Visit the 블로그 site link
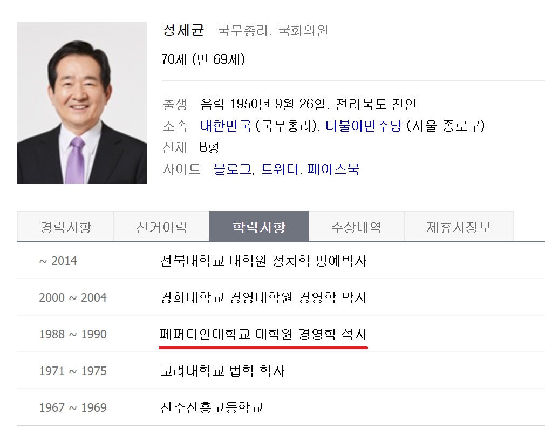The image size is (545, 442). [x=233, y=169]
